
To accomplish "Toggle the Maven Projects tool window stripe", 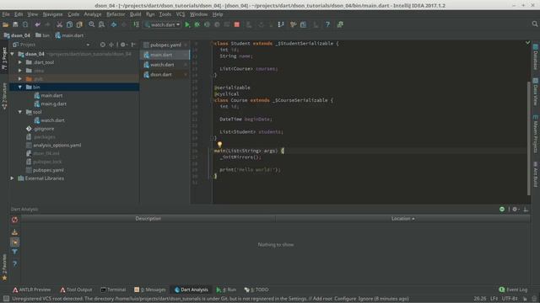I will (536, 134).
